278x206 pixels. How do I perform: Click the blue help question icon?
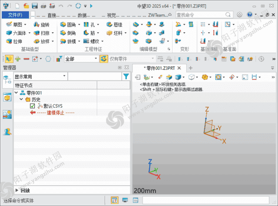coord(250,14)
